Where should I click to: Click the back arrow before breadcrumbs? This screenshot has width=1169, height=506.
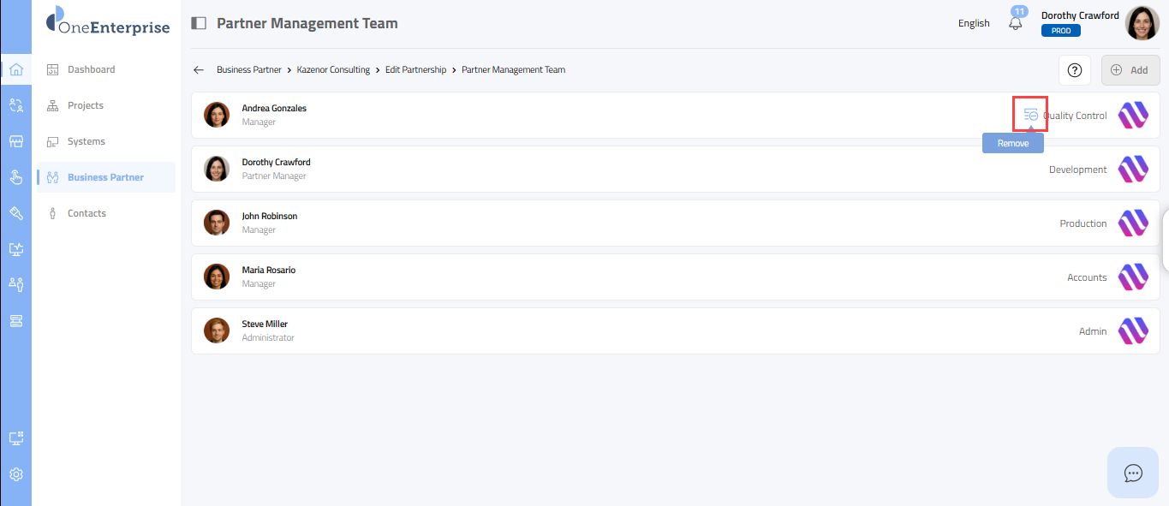click(199, 70)
